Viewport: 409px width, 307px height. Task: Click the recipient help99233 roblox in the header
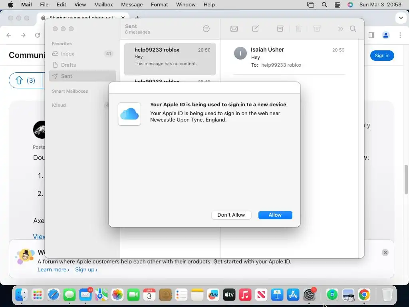281,65
